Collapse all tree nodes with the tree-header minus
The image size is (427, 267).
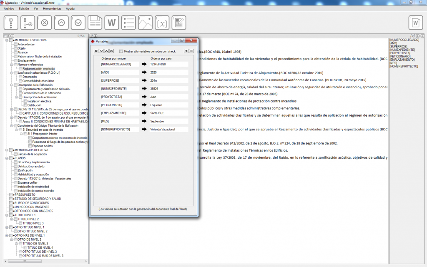pos(12,36)
